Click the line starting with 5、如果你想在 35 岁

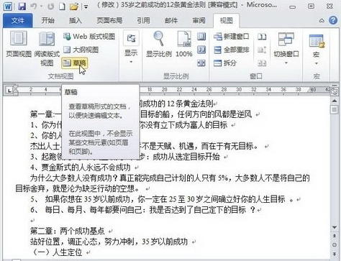click(161, 199)
